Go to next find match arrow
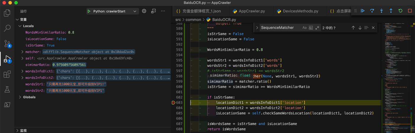This screenshot has height=133, width=415. (x=360, y=28)
